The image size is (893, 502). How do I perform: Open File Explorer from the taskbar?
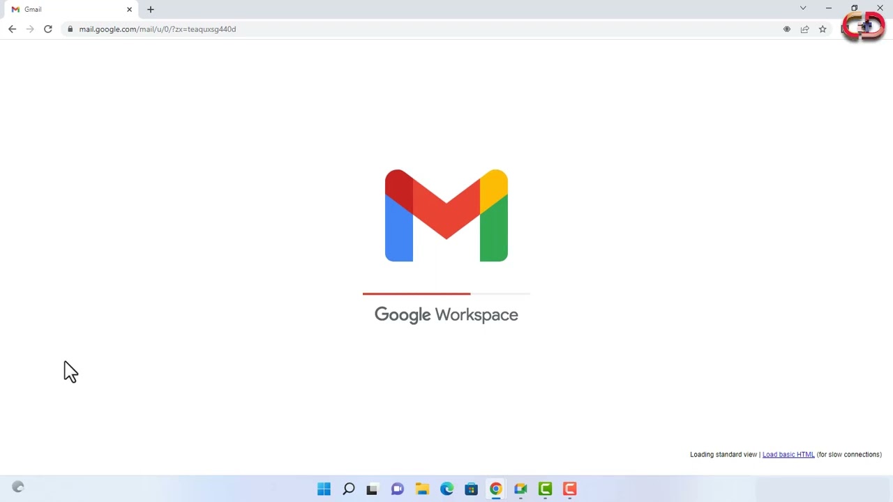coord(422,489)
